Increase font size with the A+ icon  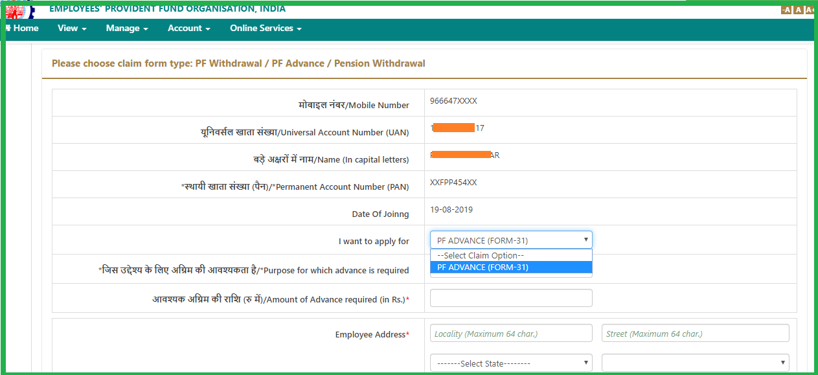809,10
